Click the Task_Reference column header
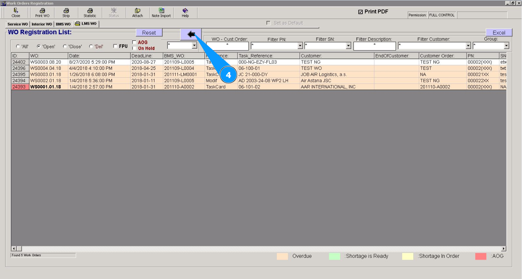522x279 pixels. click(269, 56)
